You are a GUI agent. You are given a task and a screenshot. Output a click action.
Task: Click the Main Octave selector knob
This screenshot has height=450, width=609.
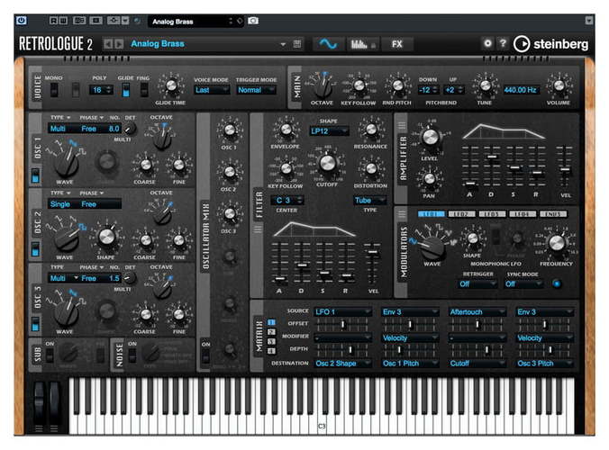click(323, 87)
